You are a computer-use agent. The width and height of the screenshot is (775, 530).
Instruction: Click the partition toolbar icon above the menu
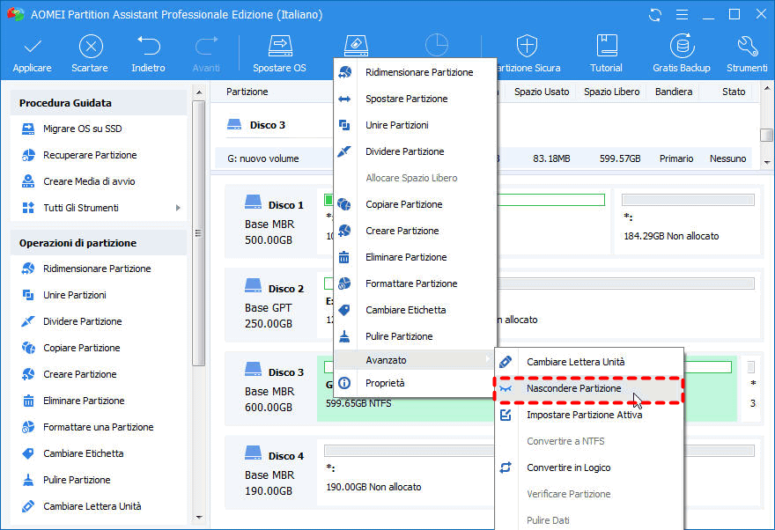tap(356, 46)
